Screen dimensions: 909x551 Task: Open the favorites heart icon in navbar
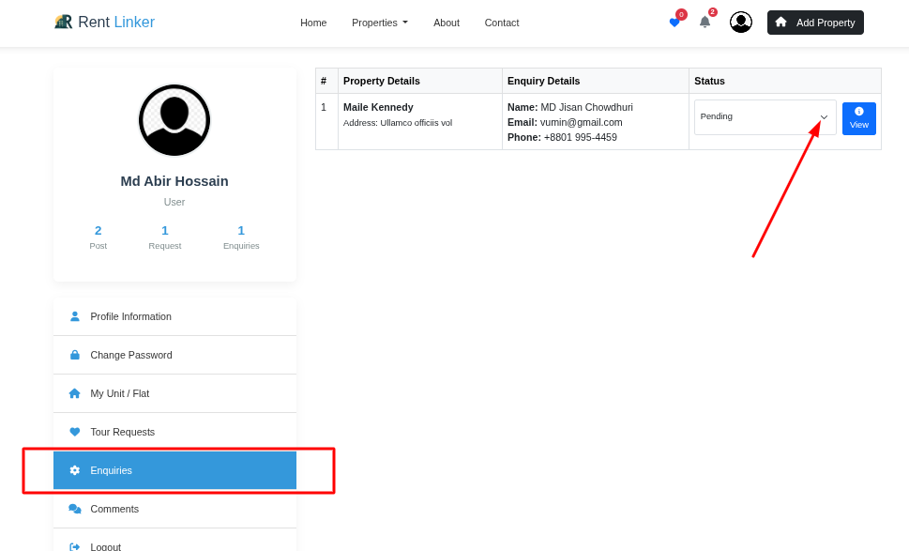click(674, 23)
